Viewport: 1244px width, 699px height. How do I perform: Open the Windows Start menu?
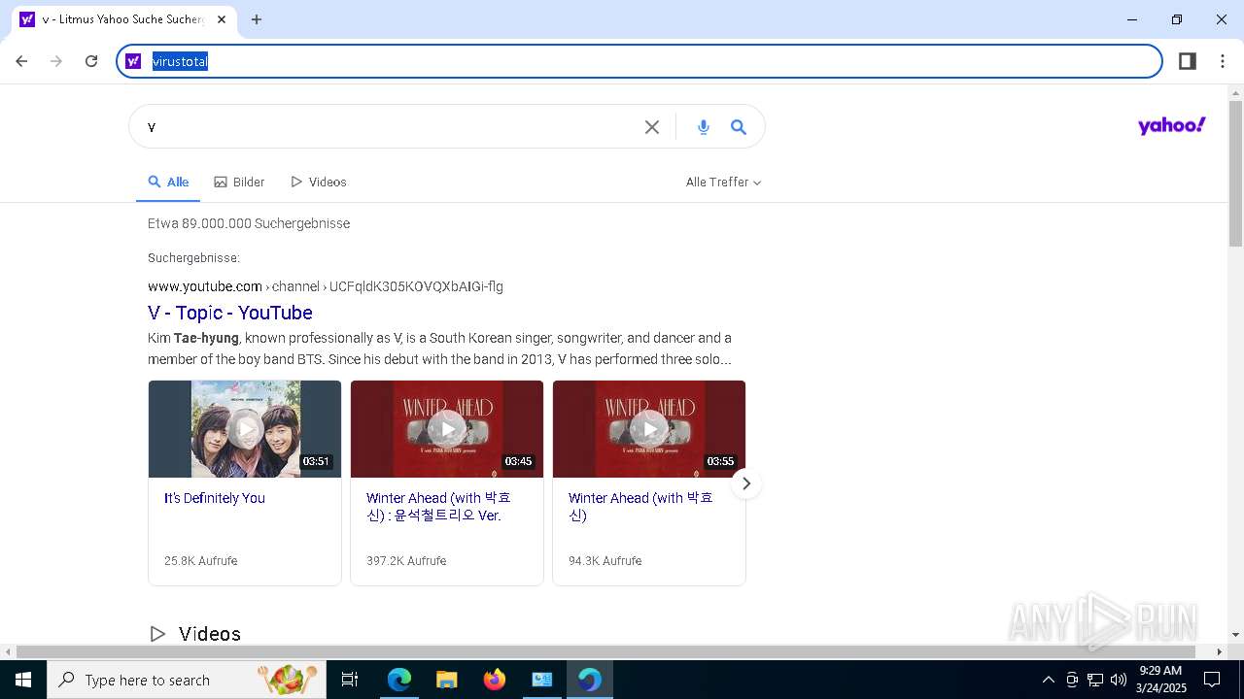pos(23,680)
